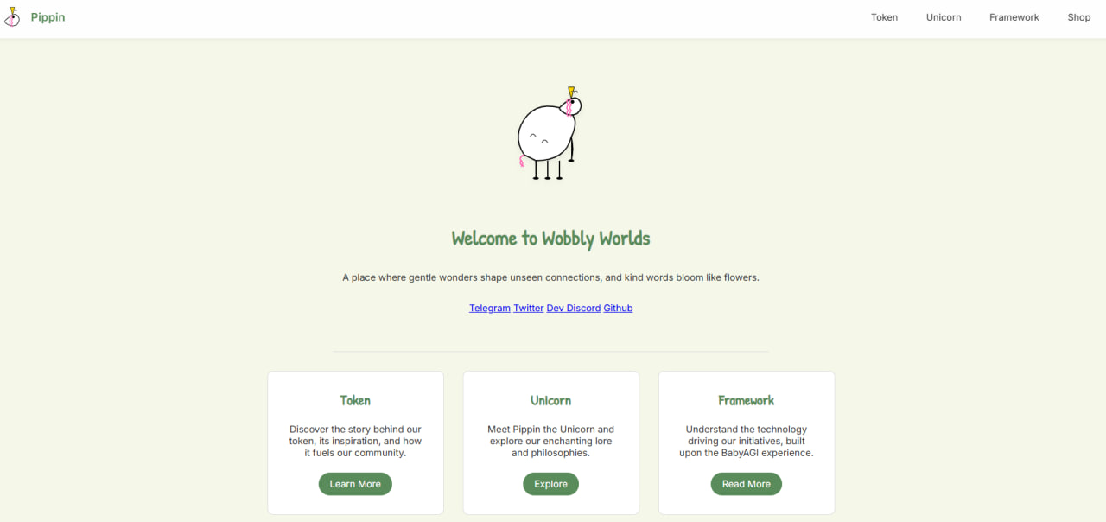The image size is (1106, 522).
Task: Click the Learn More button on the Token card
Action: pos(355,484)
